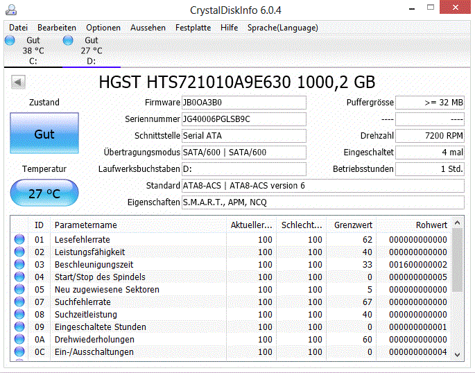Image resolution: width=475 pixels, height=373 pixels.
Task: Select the Suchzeitleistung parameter name
Action: click(x=86, y=314)
